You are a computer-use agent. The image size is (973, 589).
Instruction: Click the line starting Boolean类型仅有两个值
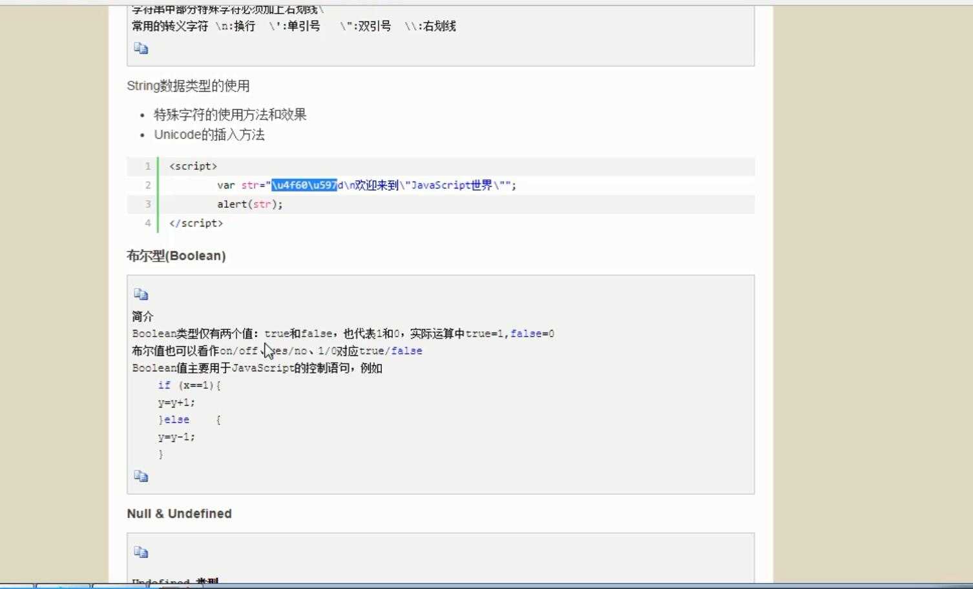click(x=343, y=334)
